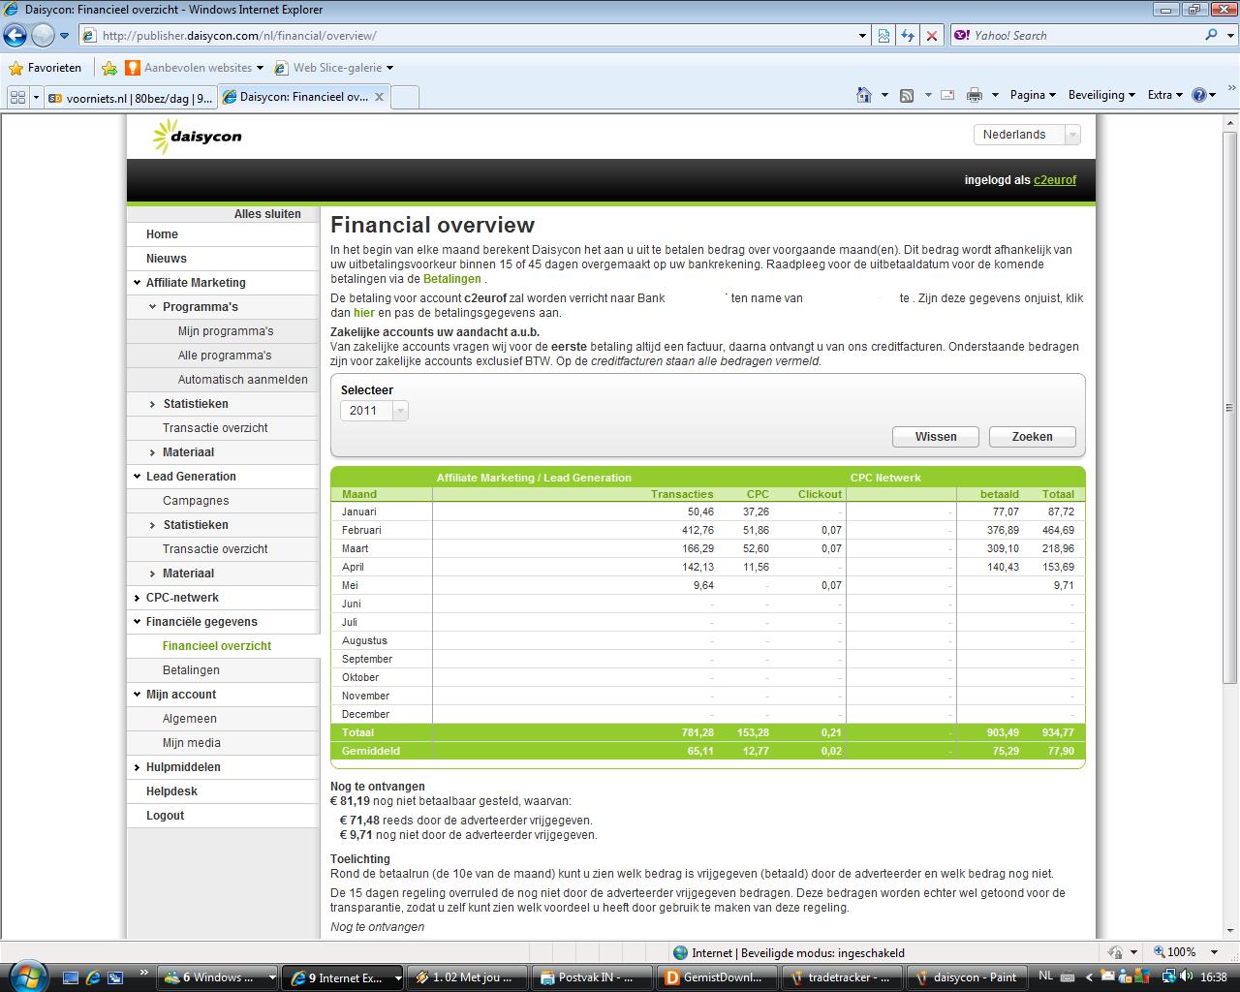This screenshot has height=992, width=1240.
Task: Open the GemistDownloader taskbar item
Action: 718,977
